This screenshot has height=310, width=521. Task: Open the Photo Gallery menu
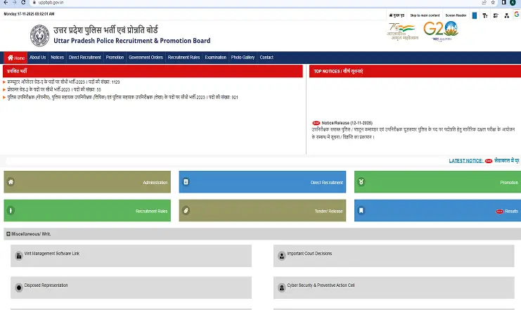[243, 58]
